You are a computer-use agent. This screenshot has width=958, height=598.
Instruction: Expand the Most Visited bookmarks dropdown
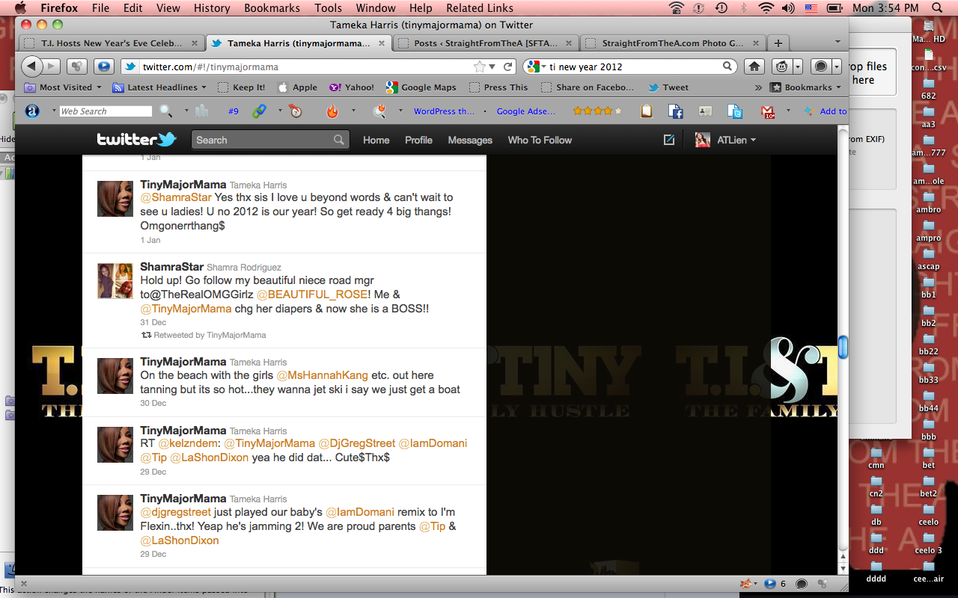pyautogui.click(x=64, y=87)
